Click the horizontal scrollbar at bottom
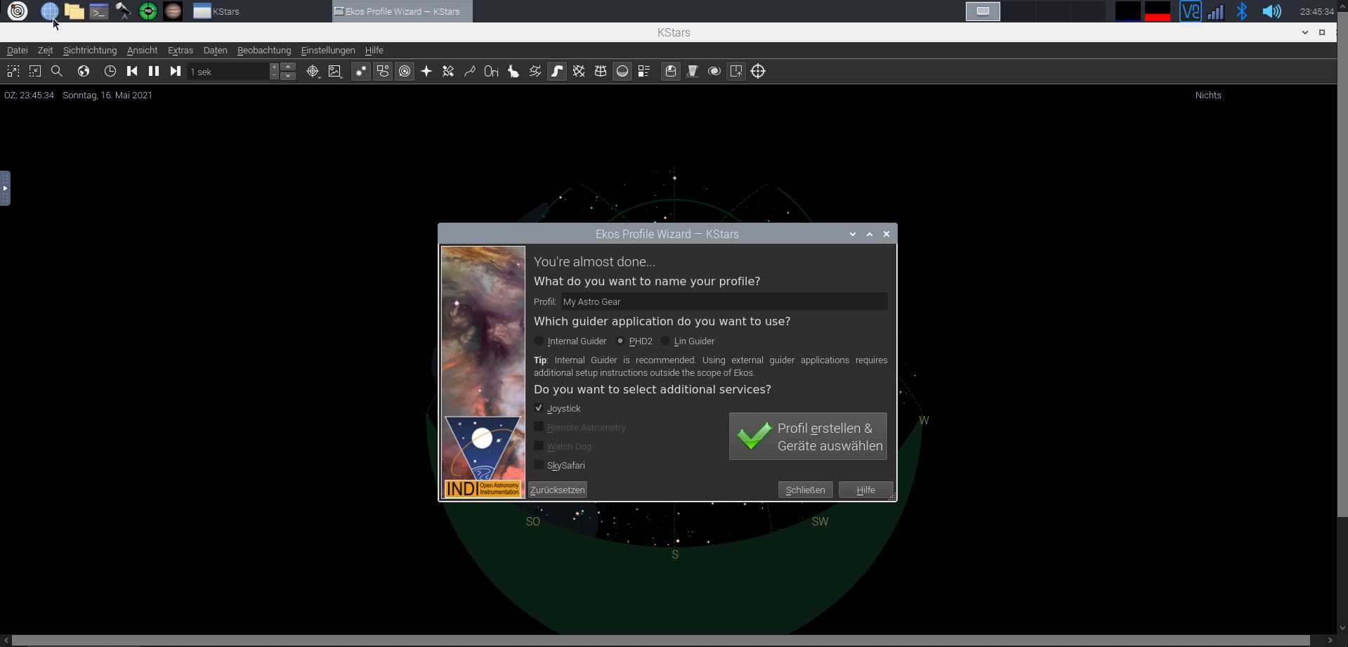The width and height of the screenshot is (1348, 647). pos(660,641)
